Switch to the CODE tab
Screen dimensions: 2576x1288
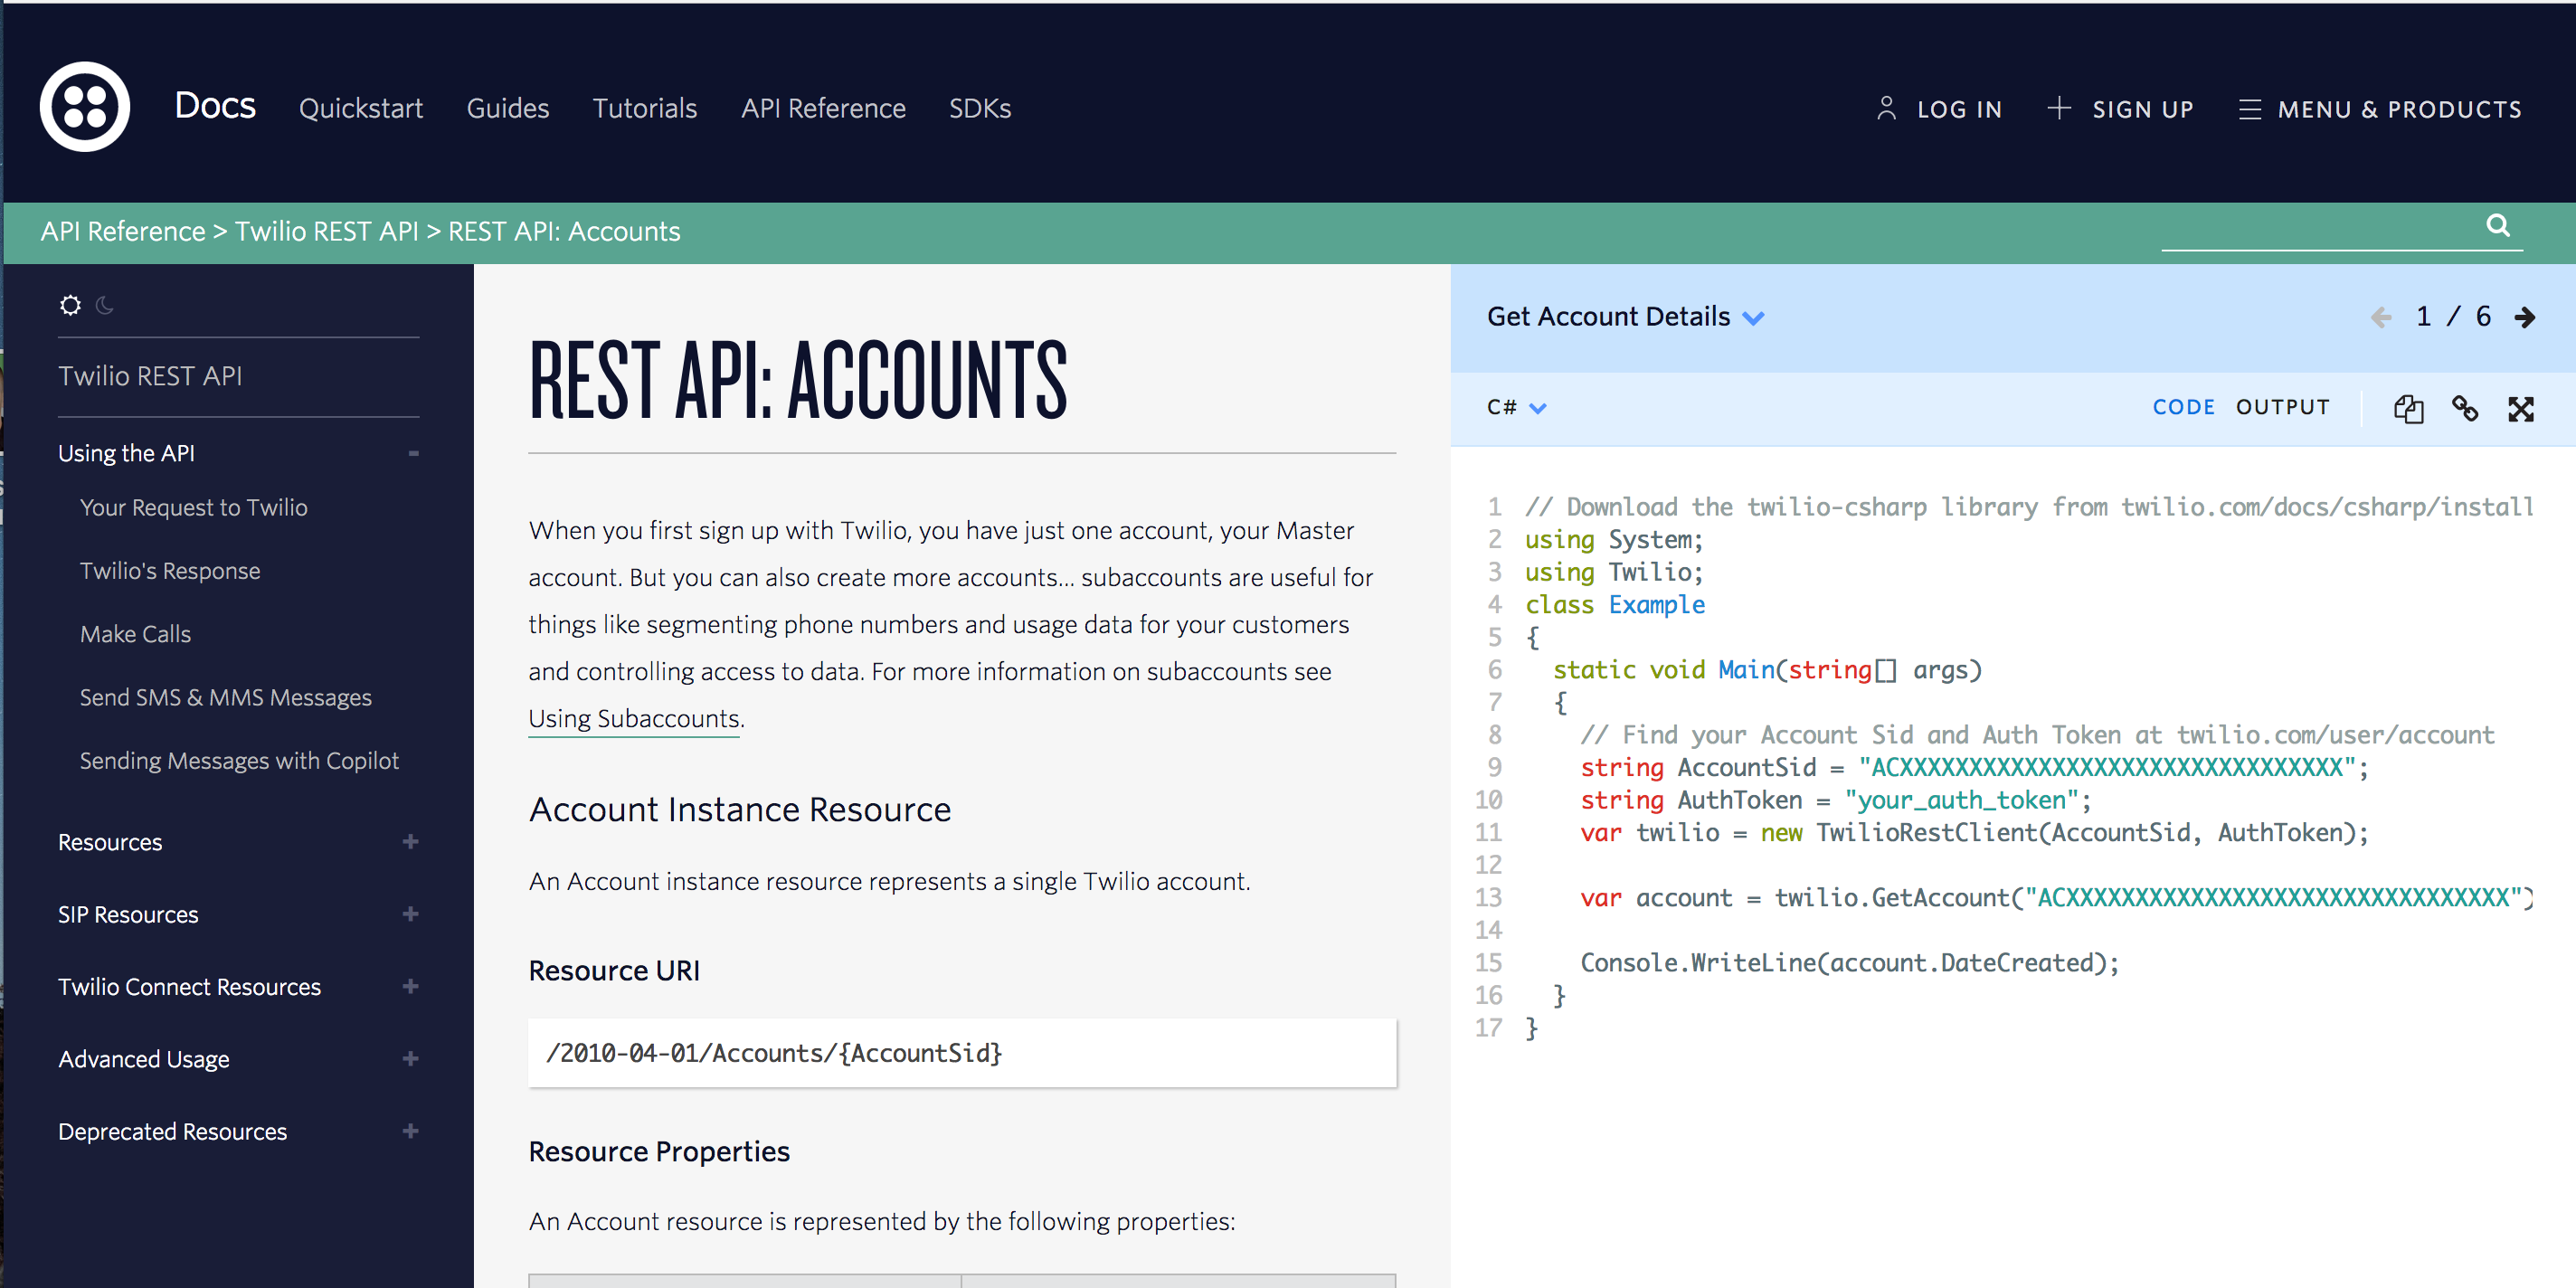tap(2183, 407)
